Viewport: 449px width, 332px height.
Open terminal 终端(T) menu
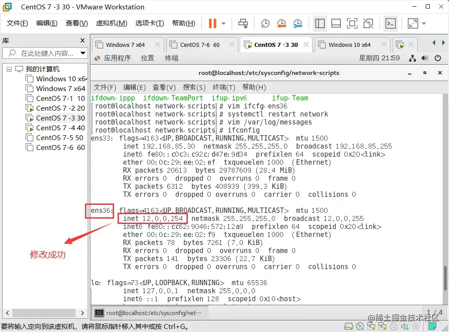[224, 87]
